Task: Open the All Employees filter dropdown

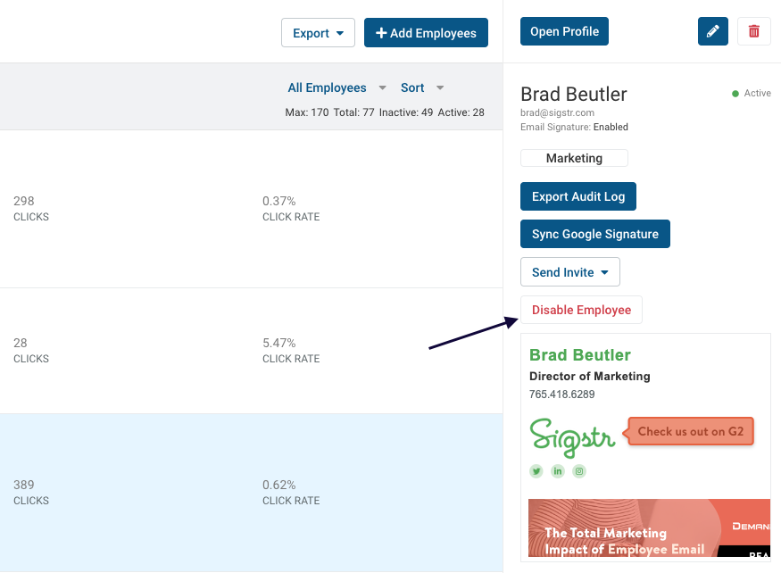Action: click(x=336, y=87)
